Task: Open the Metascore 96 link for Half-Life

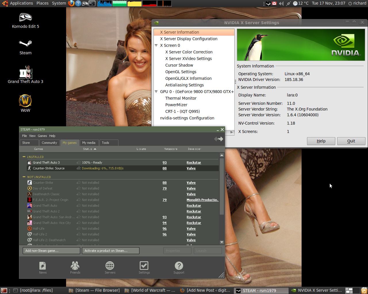Action: pyautogui.click(x=164, y=229)
